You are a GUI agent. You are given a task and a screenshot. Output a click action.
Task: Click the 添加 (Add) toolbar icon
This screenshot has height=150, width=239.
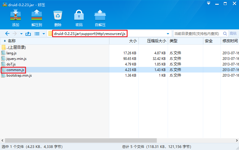(x=15, y=15)
